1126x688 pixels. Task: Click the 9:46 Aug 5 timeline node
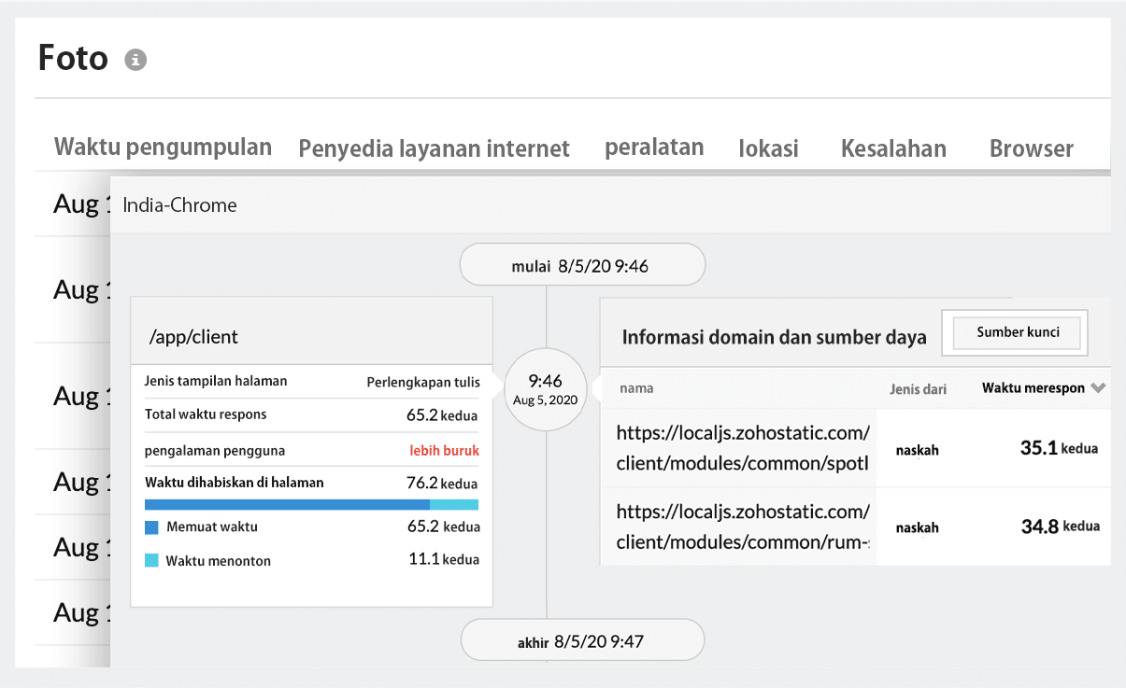tap(546, 389)
